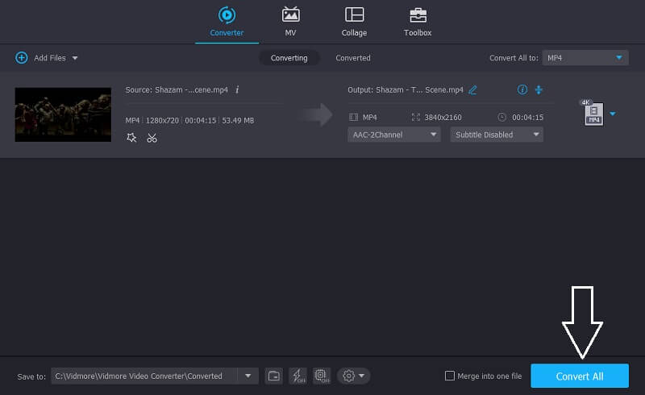
Task: Open the Subtitle Disabled dropdown
Action: [x=497, y=135]
